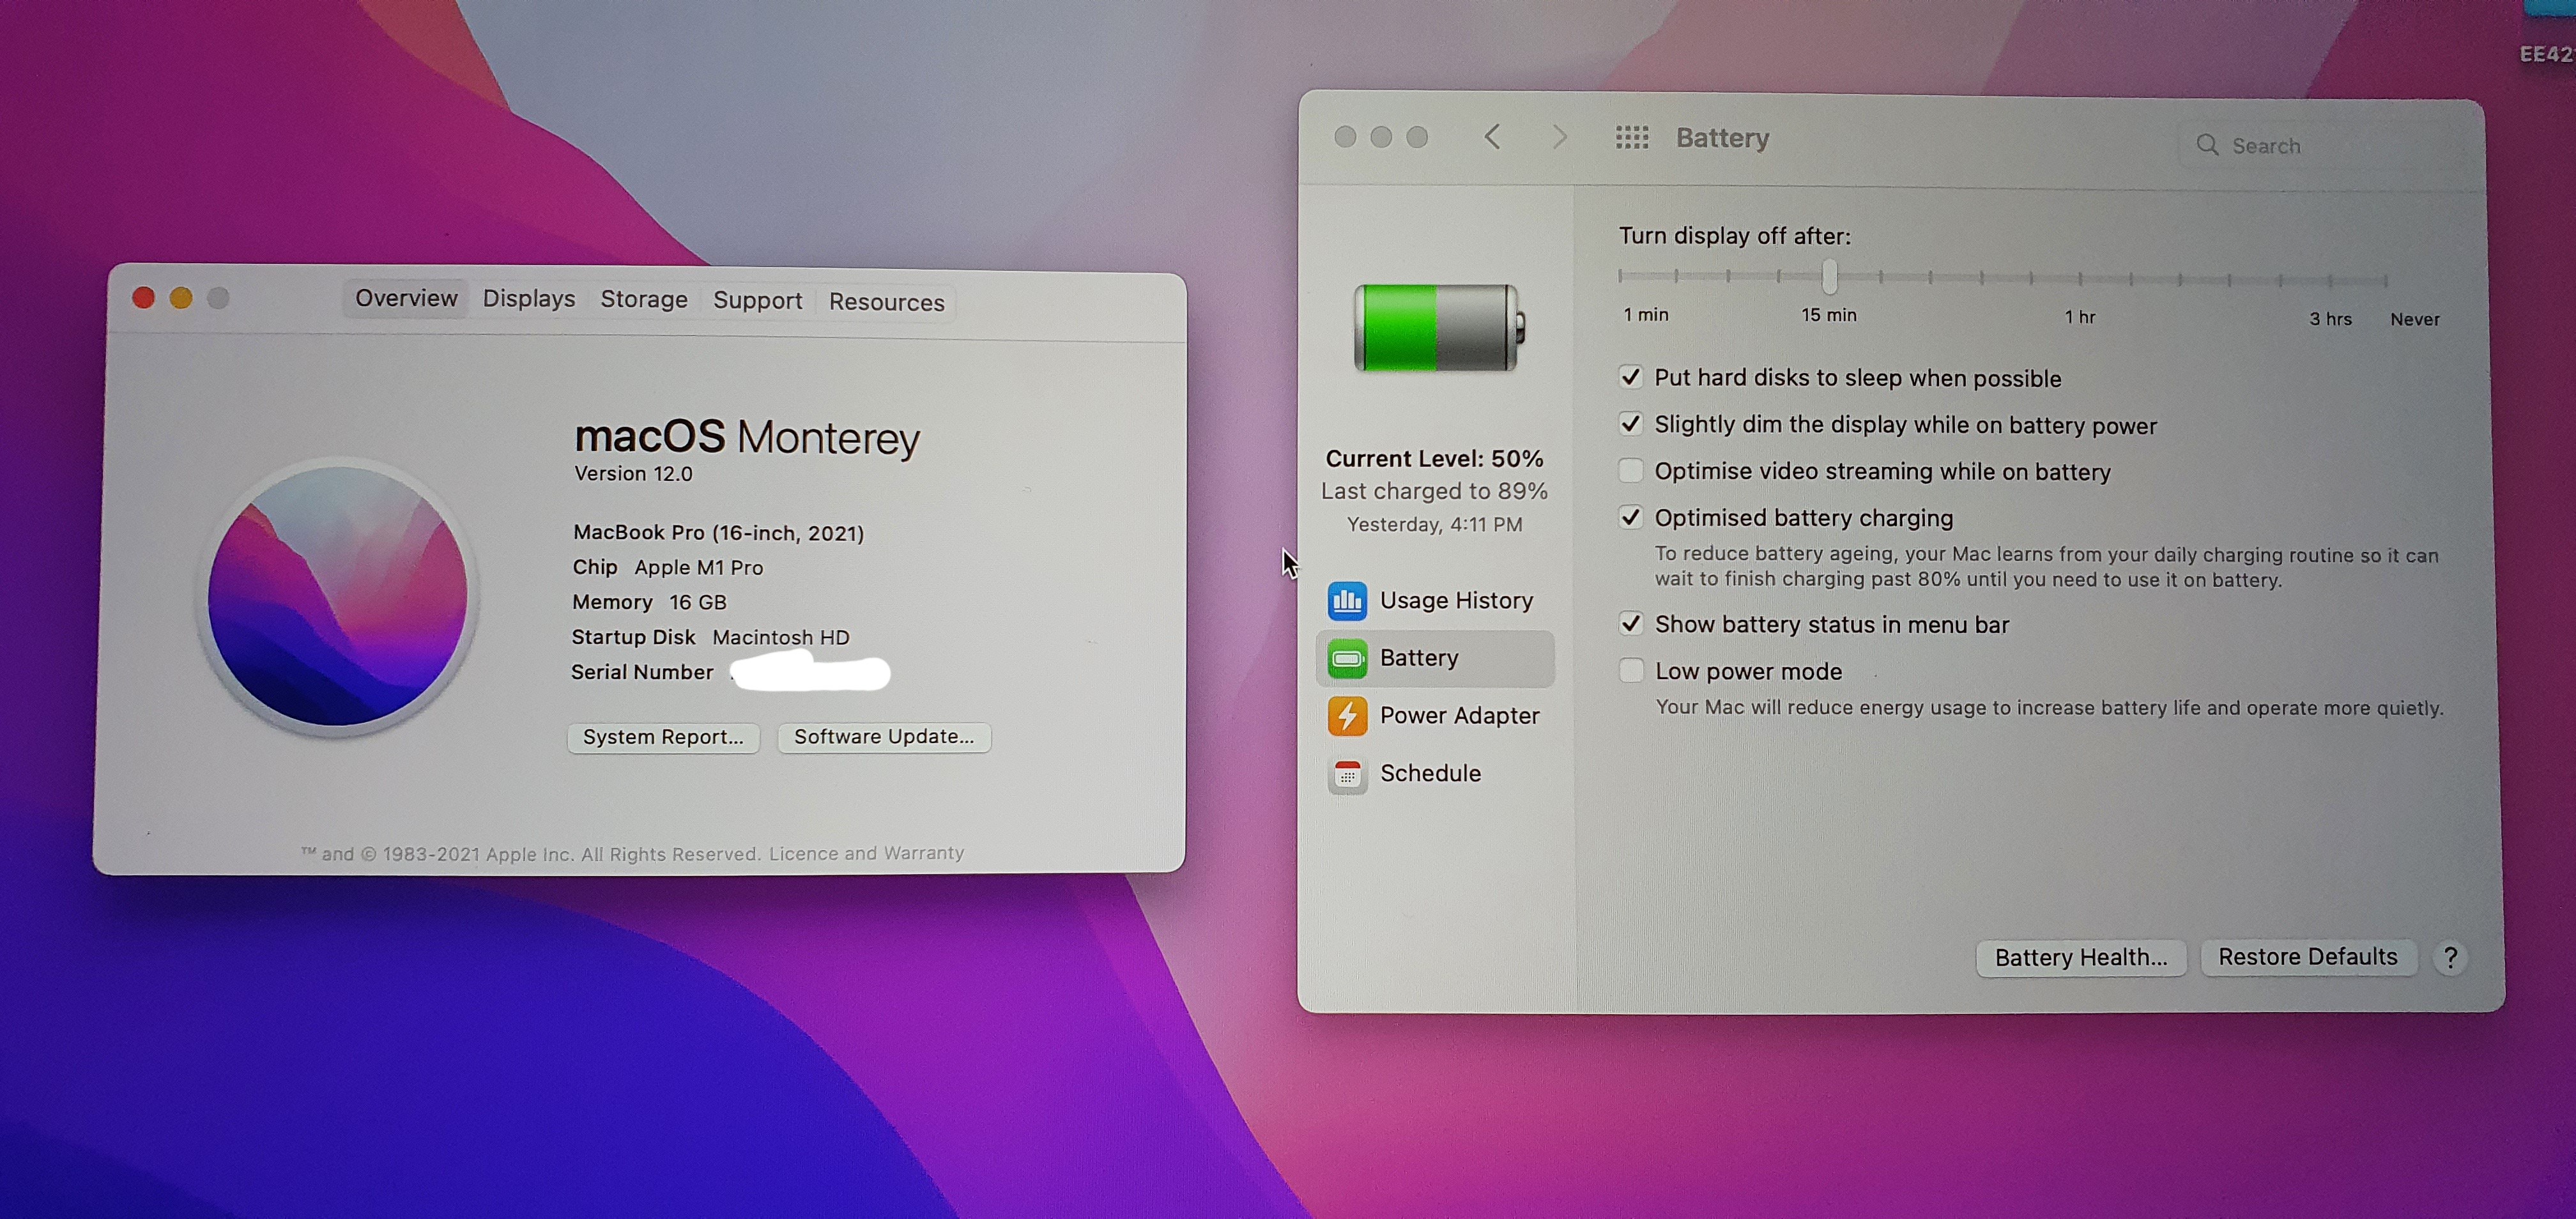
Task: Select the green Battery sidebar icon
Action: [x=1347, y=658]
